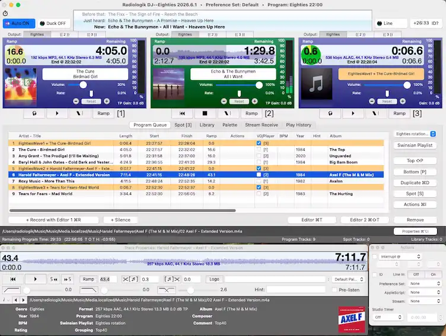Open the Palette tab

(230, 125)
